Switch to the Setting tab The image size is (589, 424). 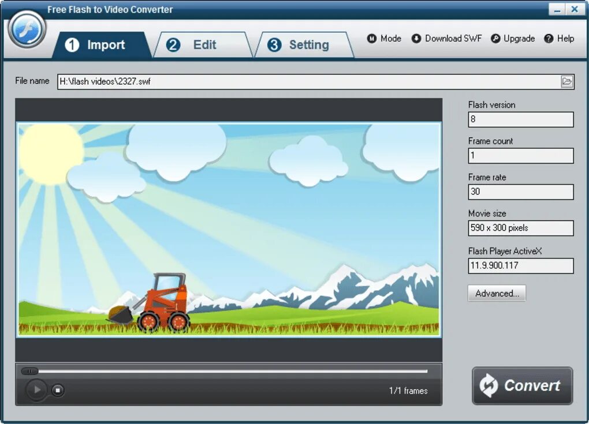(305, 45)
